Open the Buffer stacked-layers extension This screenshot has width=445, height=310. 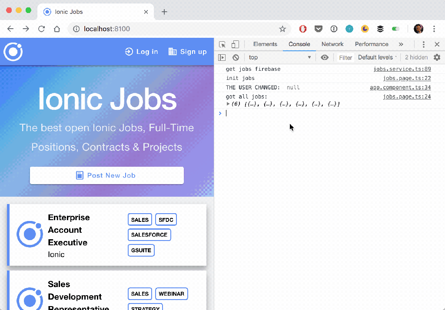[x=380, y=29]
